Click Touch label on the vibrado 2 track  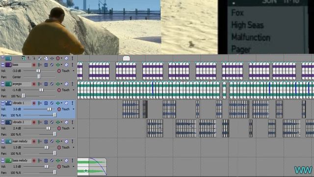65,128
